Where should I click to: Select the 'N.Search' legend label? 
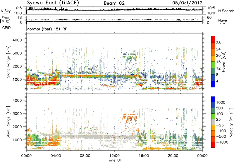(226, 11)
